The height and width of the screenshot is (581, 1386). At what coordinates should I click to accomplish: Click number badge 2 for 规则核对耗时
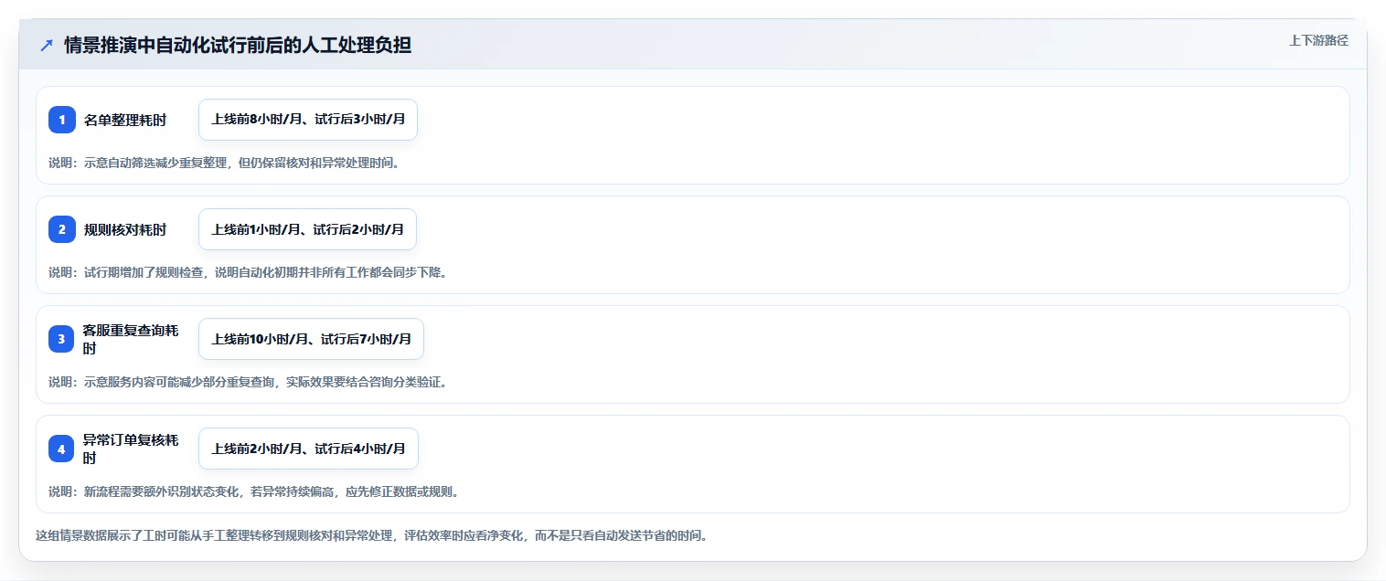tap(62, 229)
